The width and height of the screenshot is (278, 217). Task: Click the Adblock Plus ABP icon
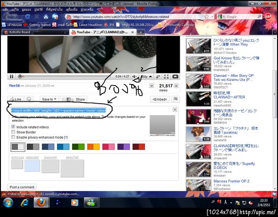(x=268, y=17)
